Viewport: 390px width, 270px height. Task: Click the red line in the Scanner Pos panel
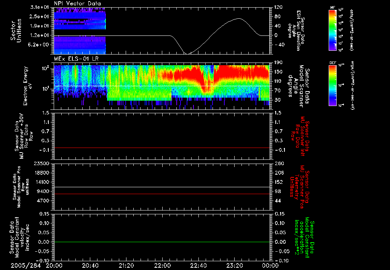coord(162,194)
